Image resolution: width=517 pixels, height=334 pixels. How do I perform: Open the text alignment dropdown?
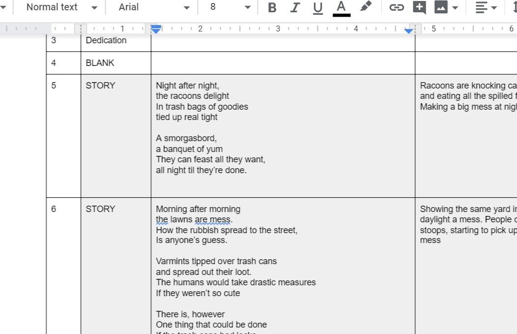(486, 7)
